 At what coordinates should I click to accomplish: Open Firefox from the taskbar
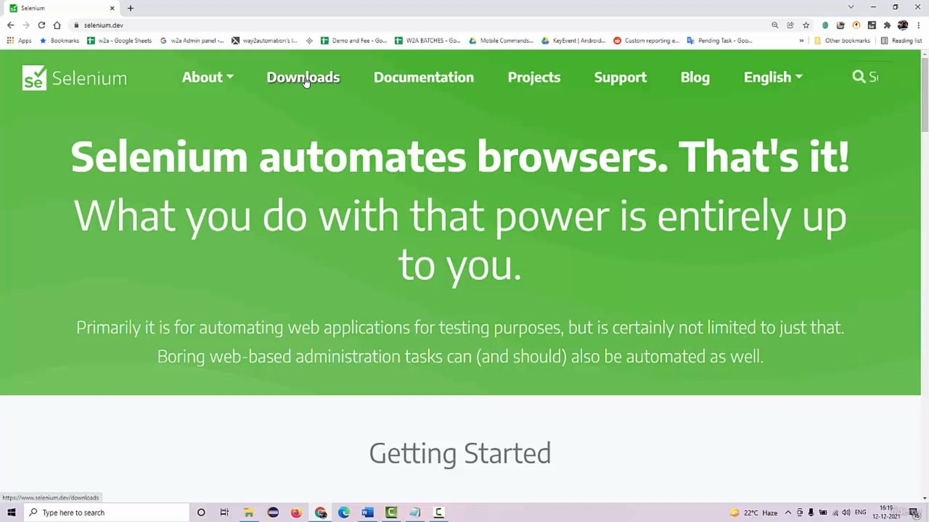point(296,512)
